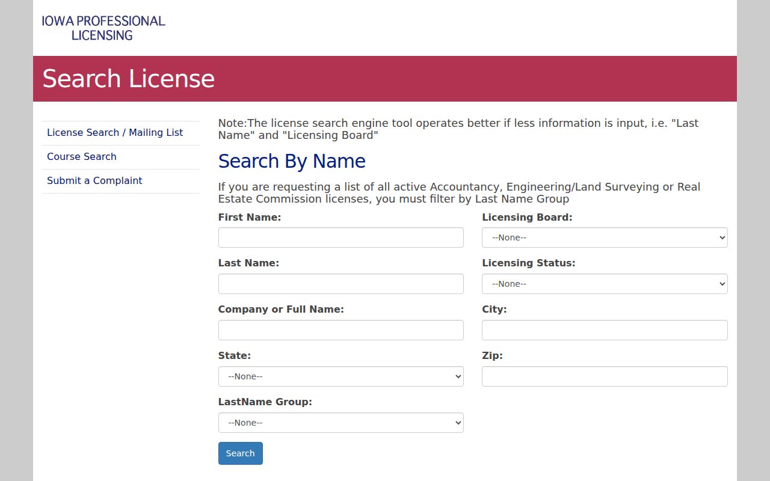770x481 pixels.
Task: Click the Search By Name heading
Action: (x=292, y=161)
